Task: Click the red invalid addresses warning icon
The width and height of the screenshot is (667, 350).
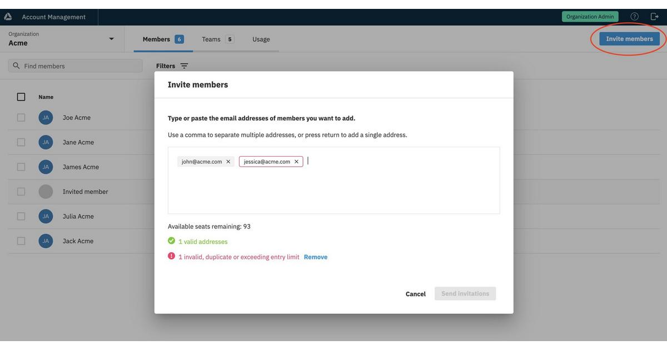Action: 171,256
